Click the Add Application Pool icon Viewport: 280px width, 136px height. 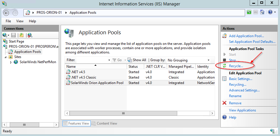click(224, 36)
